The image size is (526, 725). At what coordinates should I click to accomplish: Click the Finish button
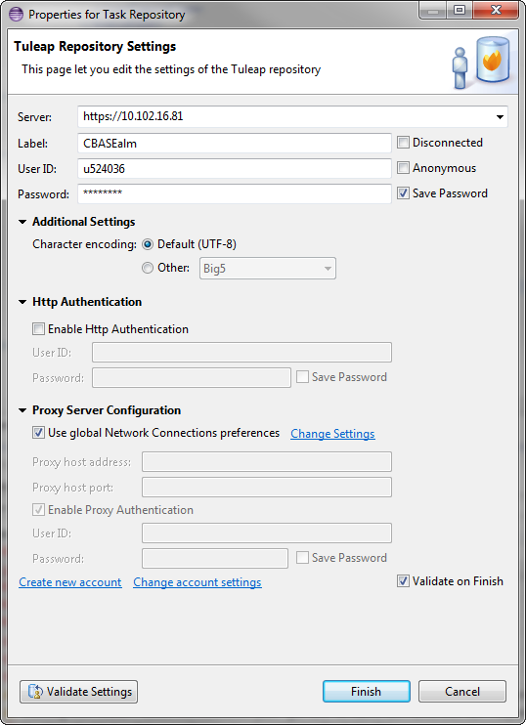(367, 692)
